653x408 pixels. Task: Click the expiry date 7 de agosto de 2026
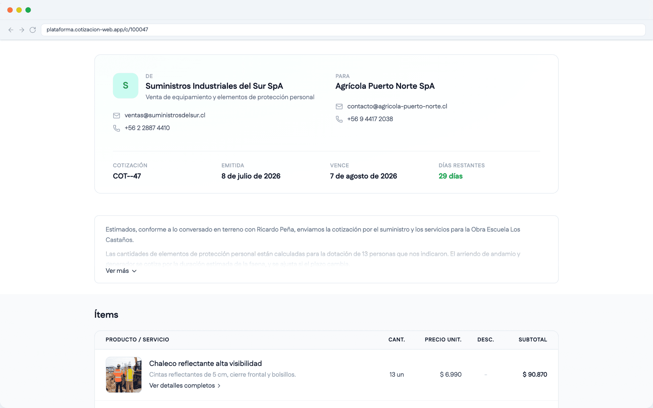pos(363,176)
